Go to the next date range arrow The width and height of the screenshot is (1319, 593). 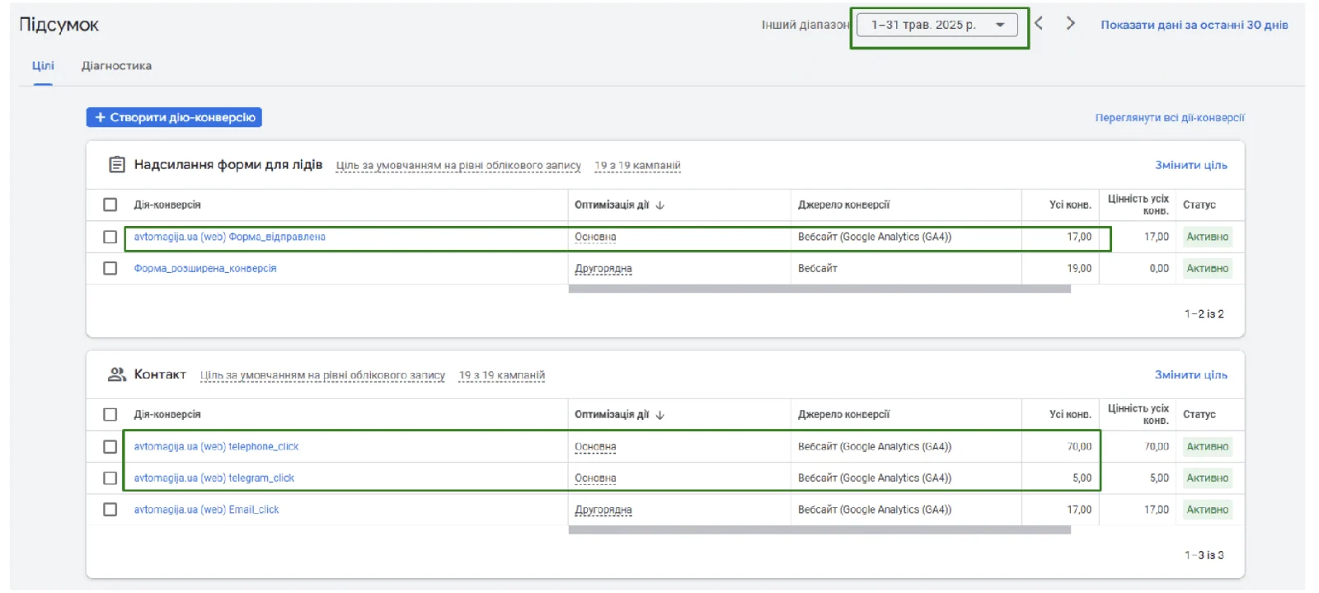[1070, 23]
